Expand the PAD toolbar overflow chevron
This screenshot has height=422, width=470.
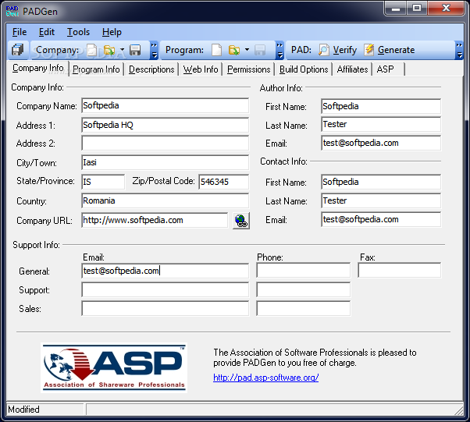(459, 50)
